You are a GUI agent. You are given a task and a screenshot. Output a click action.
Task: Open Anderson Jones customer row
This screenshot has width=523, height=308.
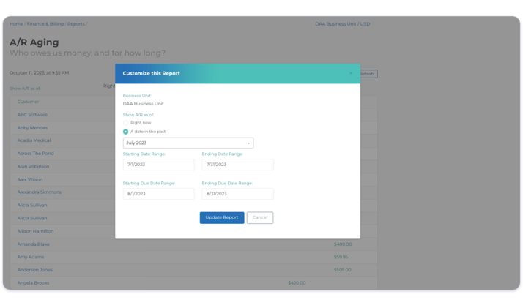point(34,270)
